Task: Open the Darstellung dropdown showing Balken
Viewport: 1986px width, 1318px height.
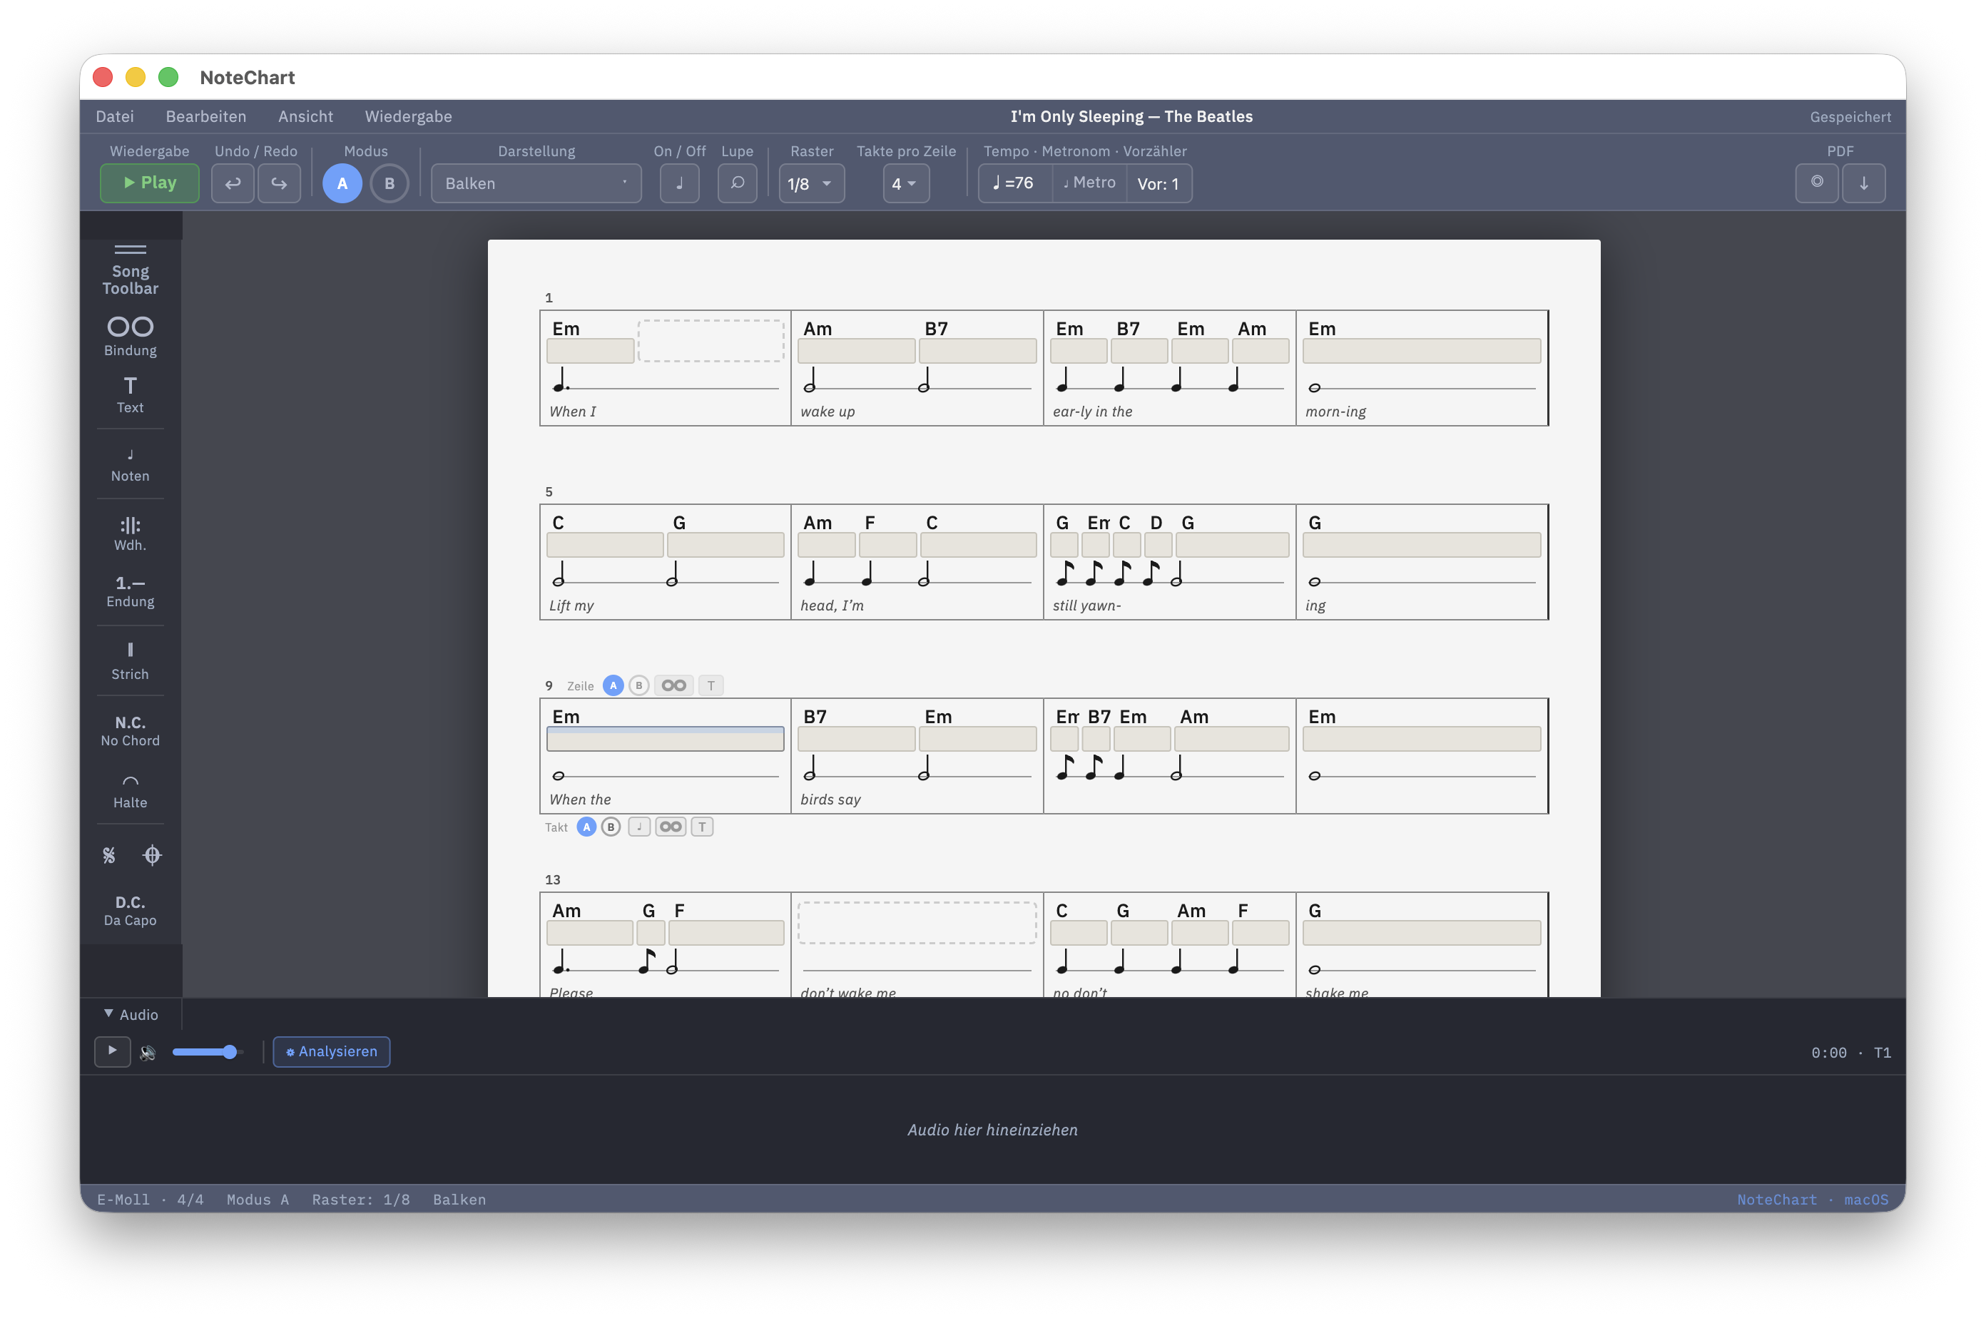Action: [536, 183]
